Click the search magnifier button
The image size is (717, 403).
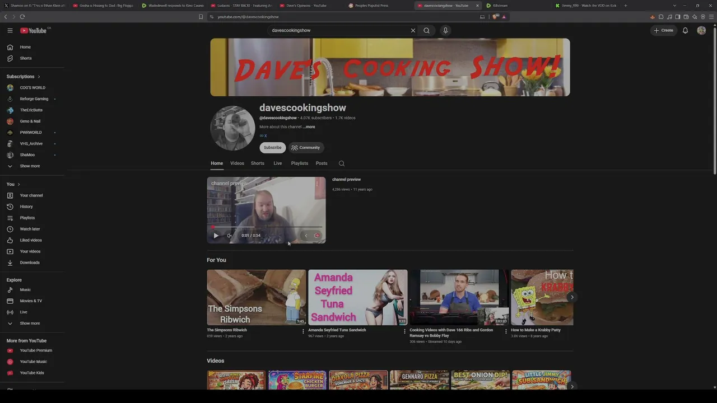(x=426, y=30)
